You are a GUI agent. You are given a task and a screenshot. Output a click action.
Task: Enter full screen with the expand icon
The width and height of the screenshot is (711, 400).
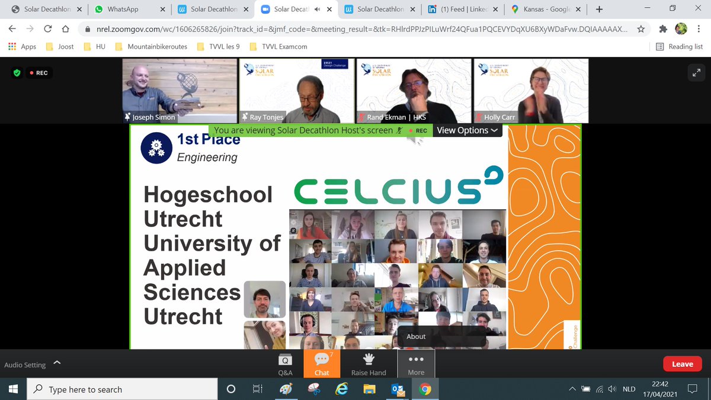695,72
